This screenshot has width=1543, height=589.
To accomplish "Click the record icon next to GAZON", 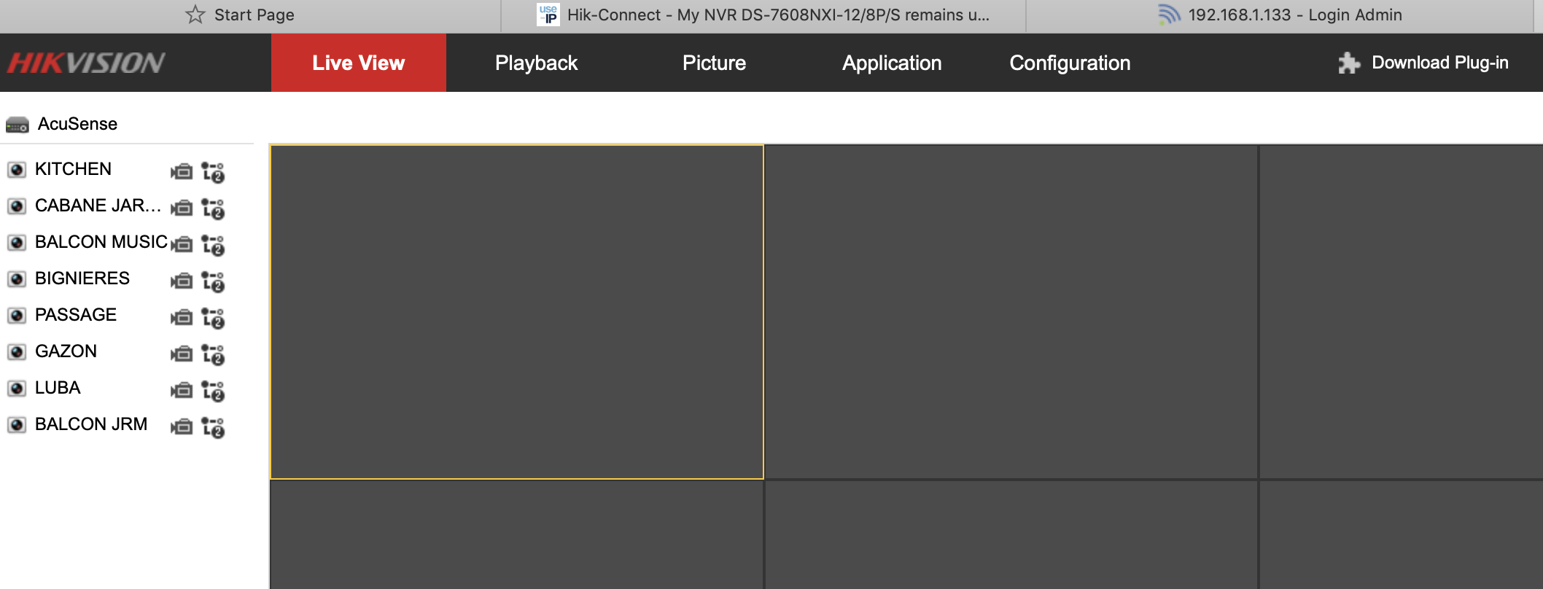I will (x=182, y=354).
